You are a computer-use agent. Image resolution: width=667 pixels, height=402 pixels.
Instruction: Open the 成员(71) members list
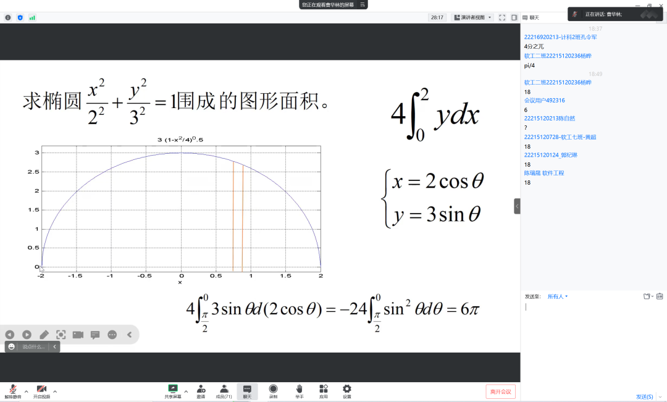coord(224,390)
